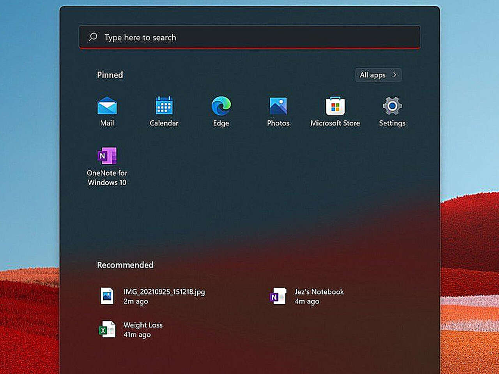Open Microsoft Edge browser
Viewport: 499px width, 374px height.
pos(221,106)
